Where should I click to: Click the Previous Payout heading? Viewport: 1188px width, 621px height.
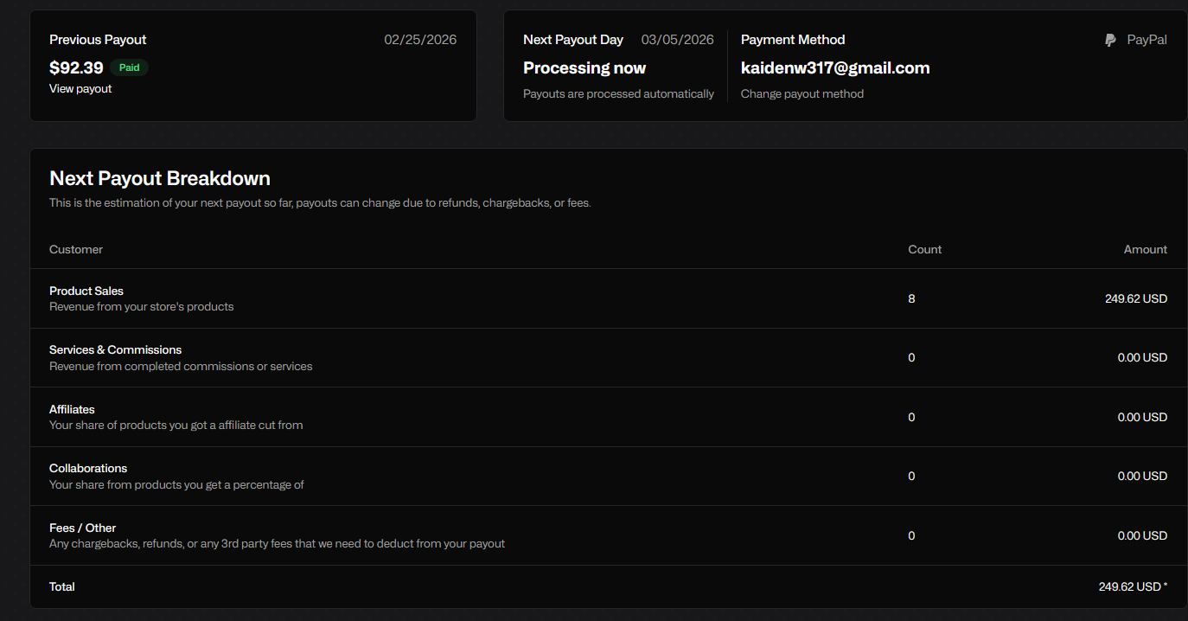pyautogui.click(x=98, y=40)
